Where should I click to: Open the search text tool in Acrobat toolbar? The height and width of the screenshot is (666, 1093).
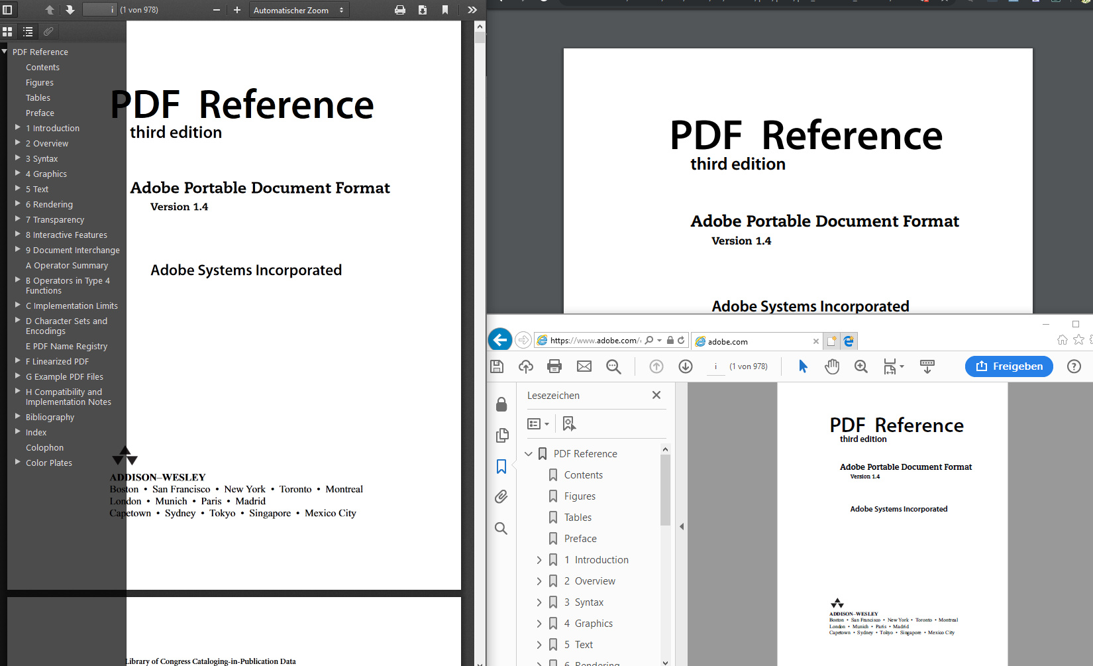pyautogui.click(x=613, y=366)
